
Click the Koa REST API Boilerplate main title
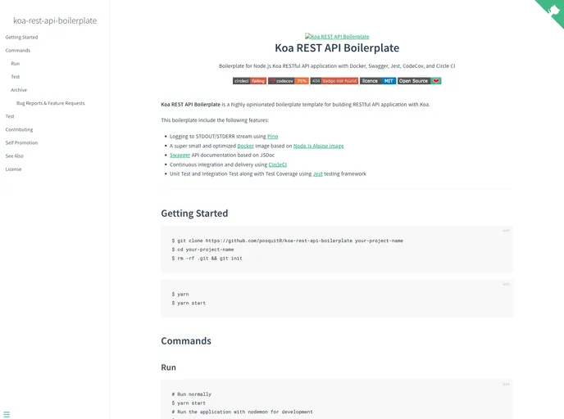point(337,47)
